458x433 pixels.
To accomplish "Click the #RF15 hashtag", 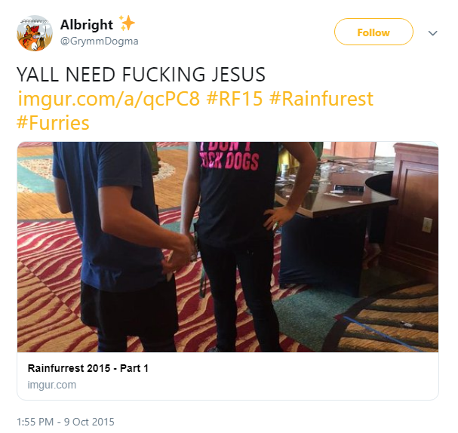I will click(235, 99).
